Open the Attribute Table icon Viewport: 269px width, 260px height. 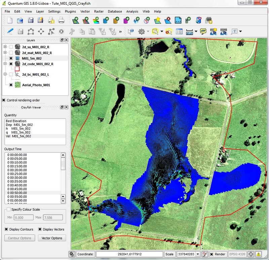tap(179, 32)
